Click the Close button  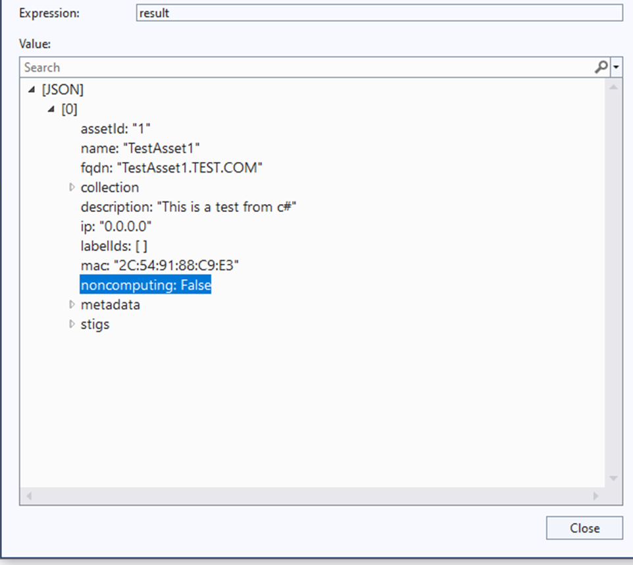584,527
